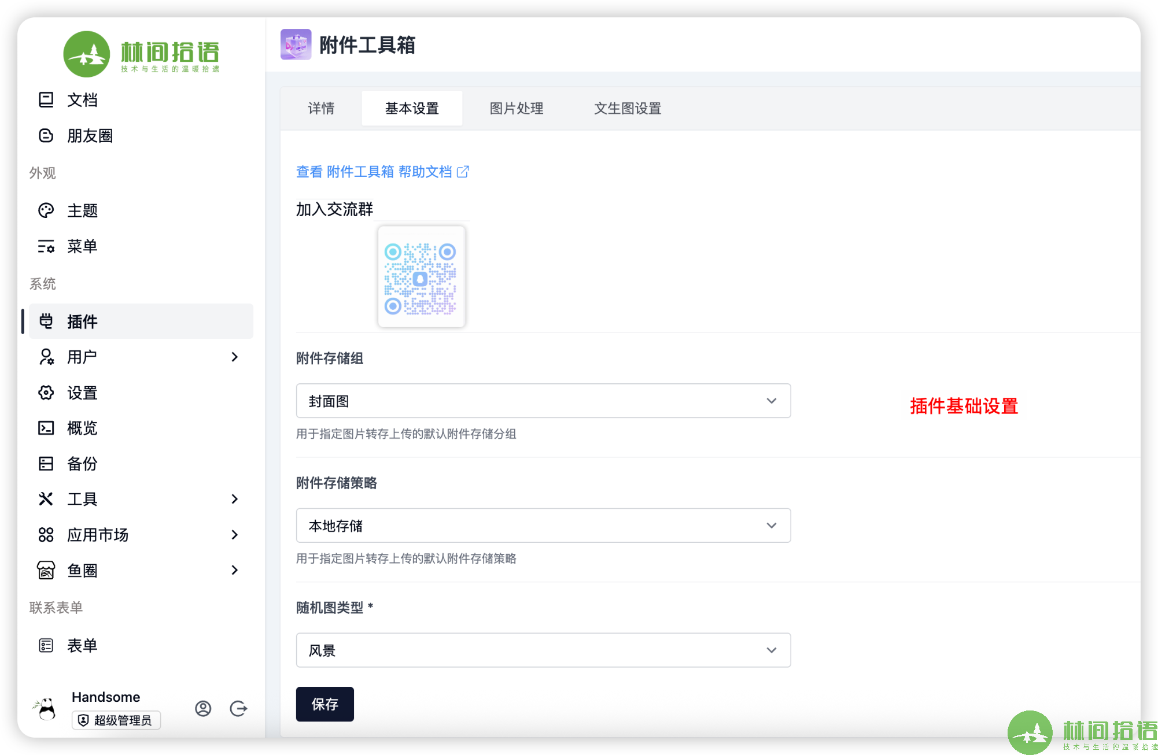Open the 备份 backup page
The width and height of the screenshot is (1158, 755).
click(x=82, y=464)
